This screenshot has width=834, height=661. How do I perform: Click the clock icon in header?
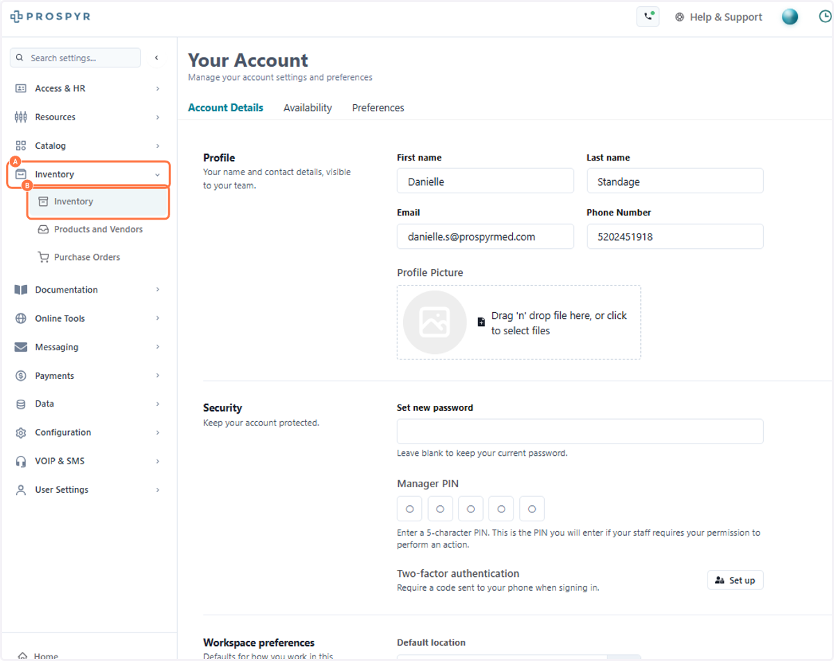[825, 17]
